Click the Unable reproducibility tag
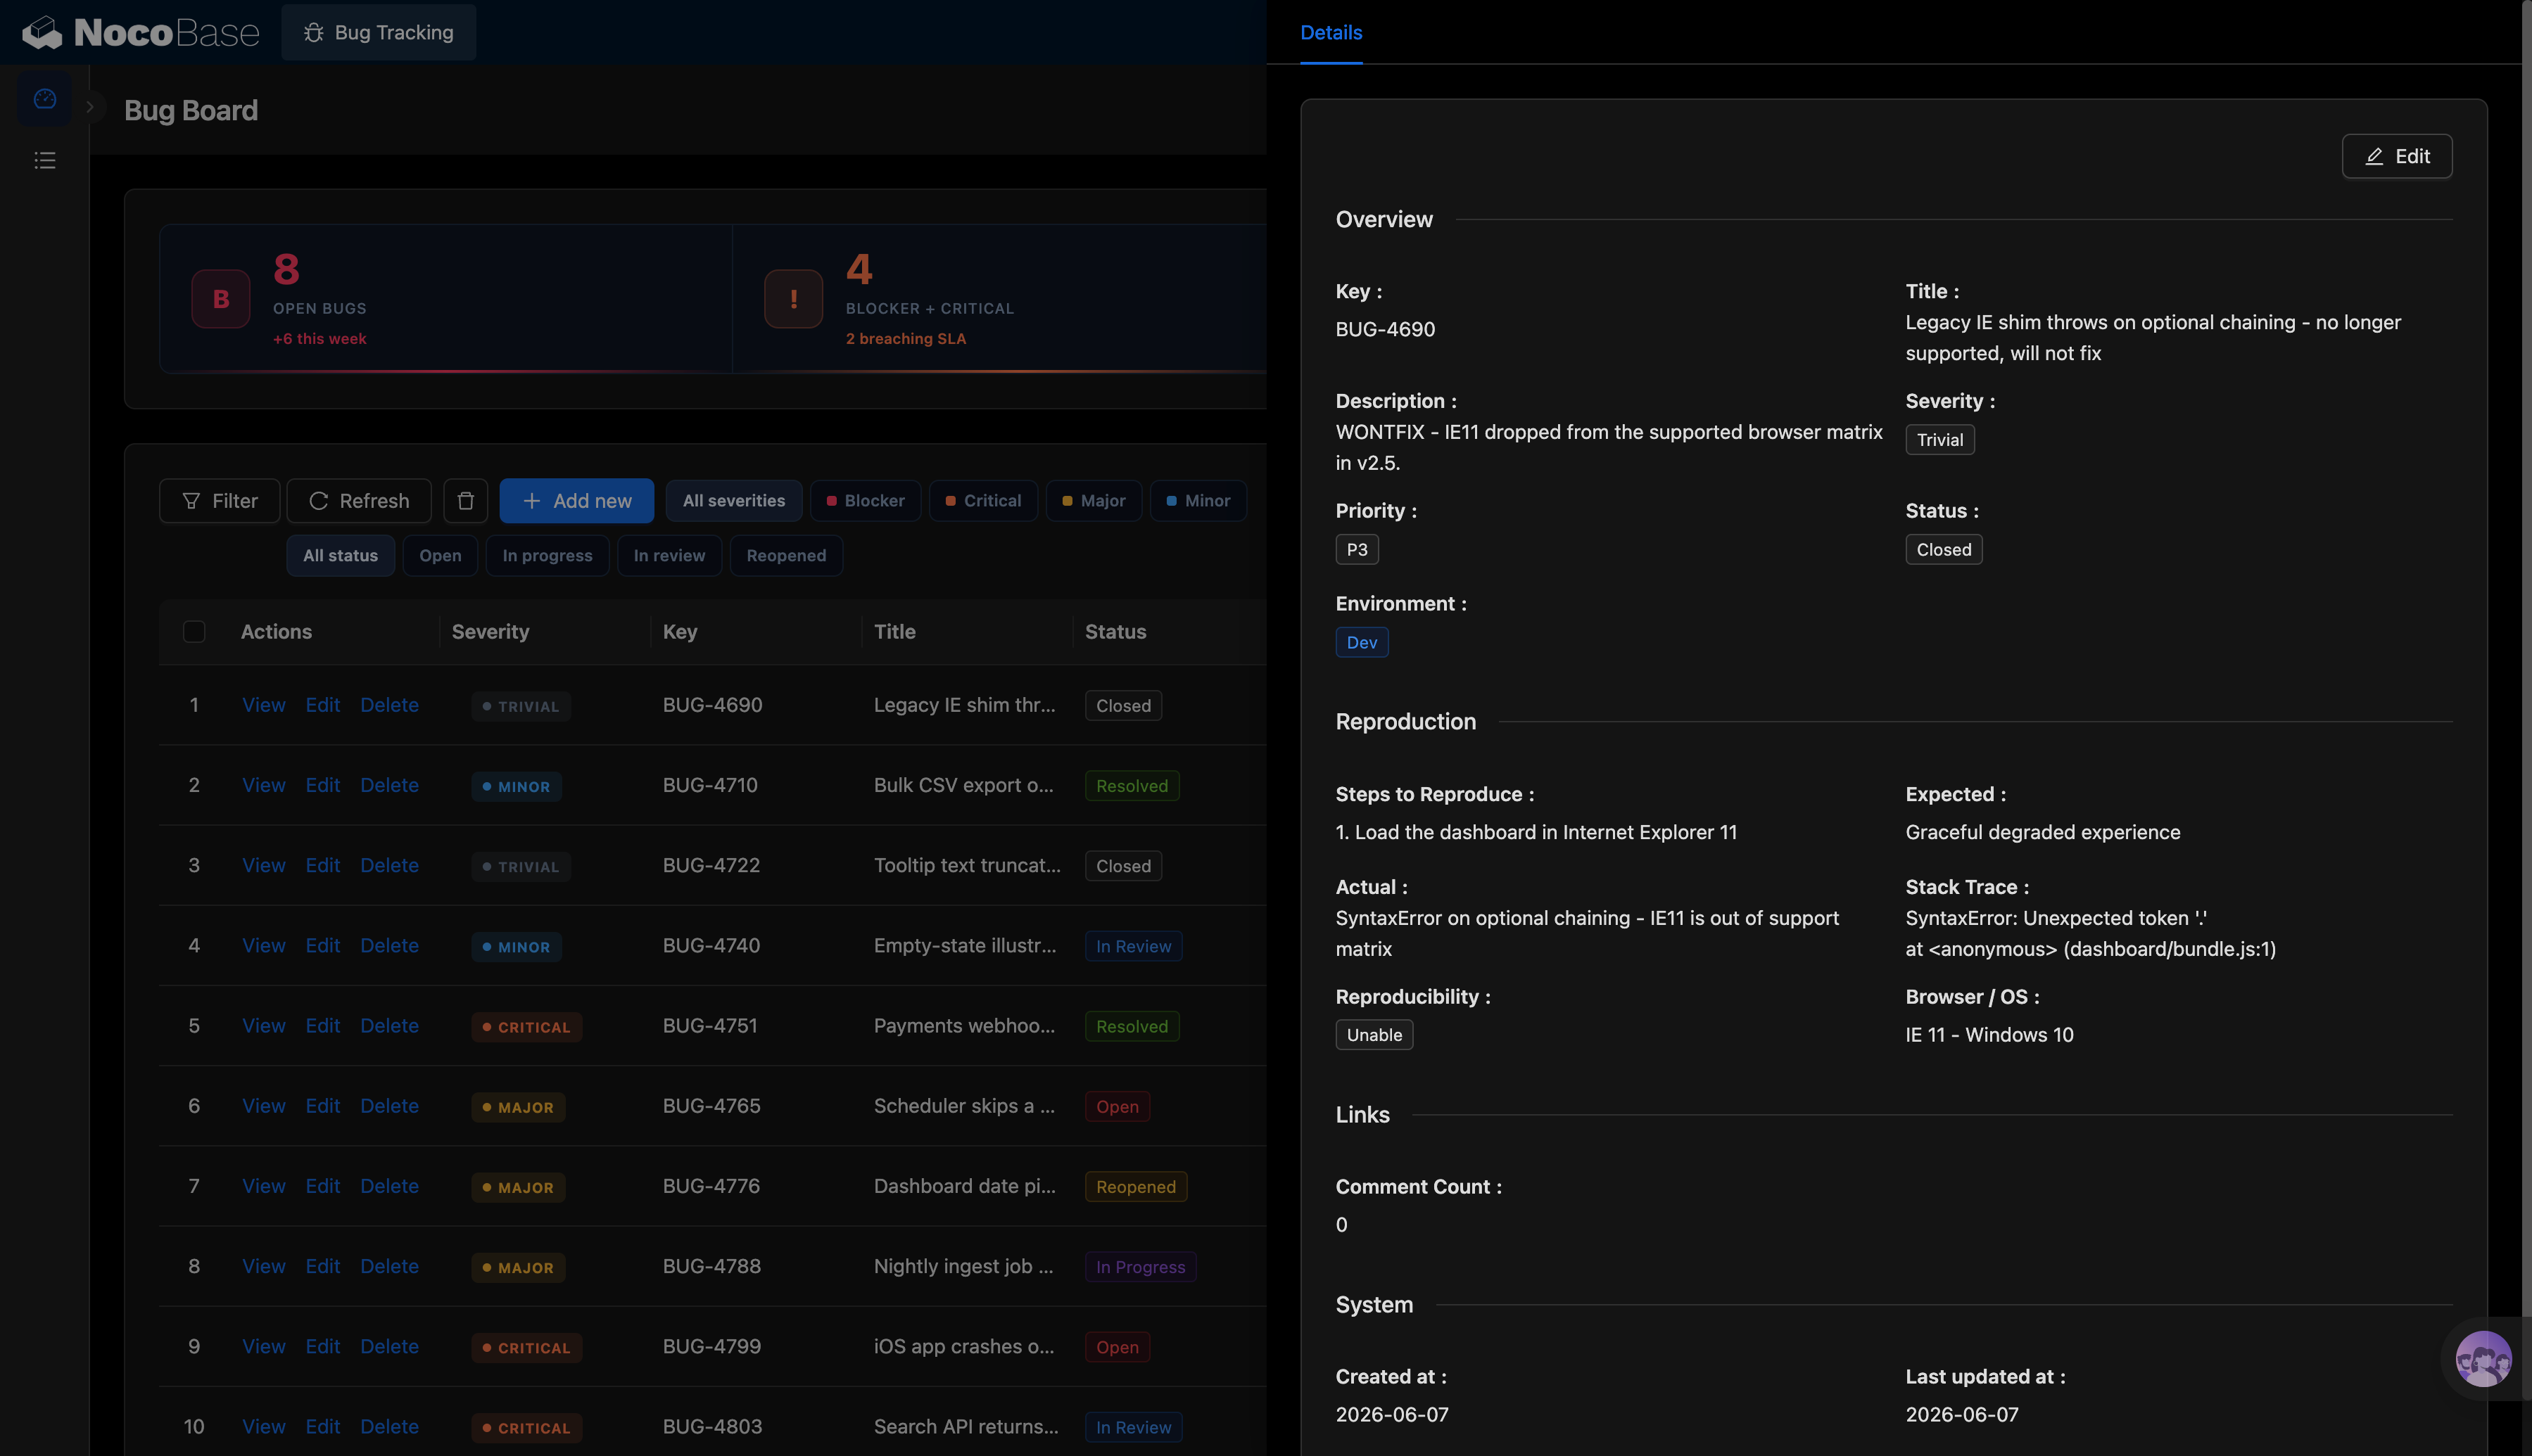Screen dimensions: 2532x1456 coord(1374,1035)
